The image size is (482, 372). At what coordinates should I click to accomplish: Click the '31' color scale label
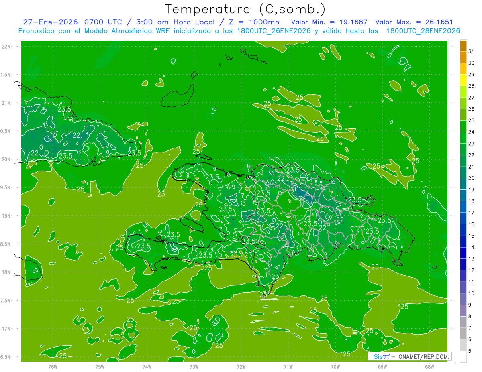pyautogui.click(x=472, y=51)
